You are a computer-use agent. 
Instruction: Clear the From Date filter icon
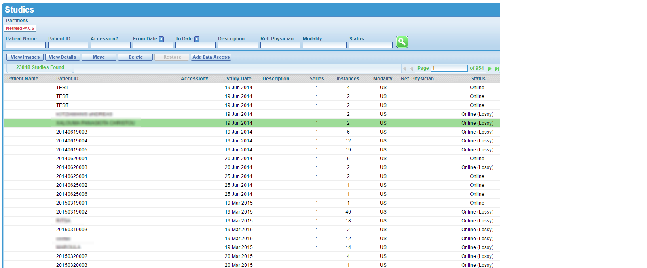coord(161,39)
